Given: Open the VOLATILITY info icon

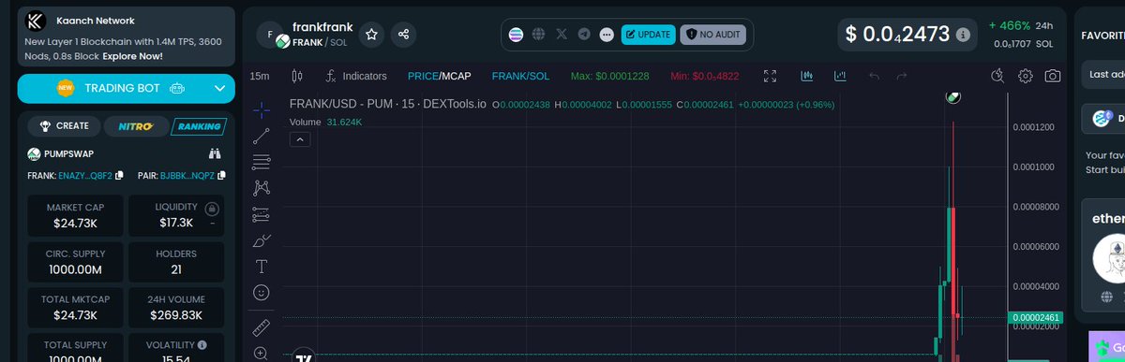Looking at the screenshot, I should pyautogui.click(x=202, y=345).
